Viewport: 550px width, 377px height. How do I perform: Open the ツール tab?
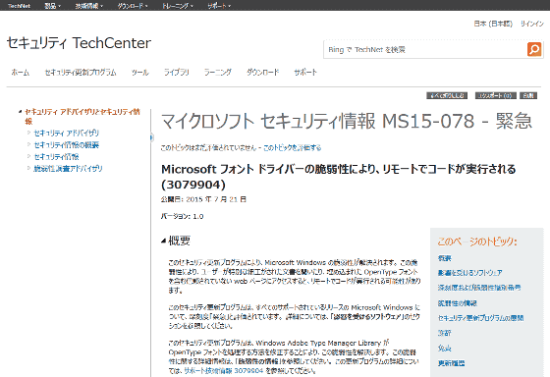[x=139, y=73]
